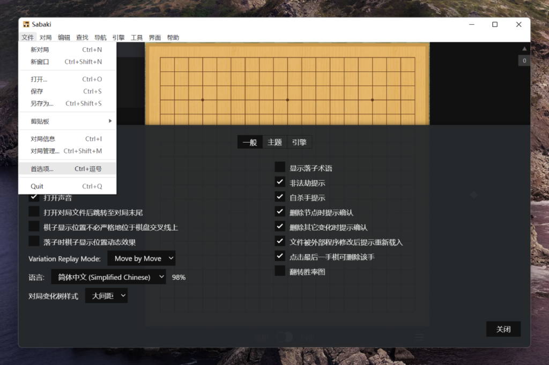
Task: Open the 对局 menu in the menu bar
Action: click(46, 38)
